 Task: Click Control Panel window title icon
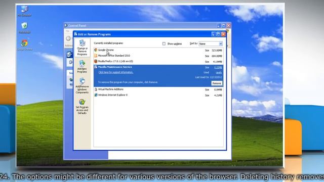(66, 26)
